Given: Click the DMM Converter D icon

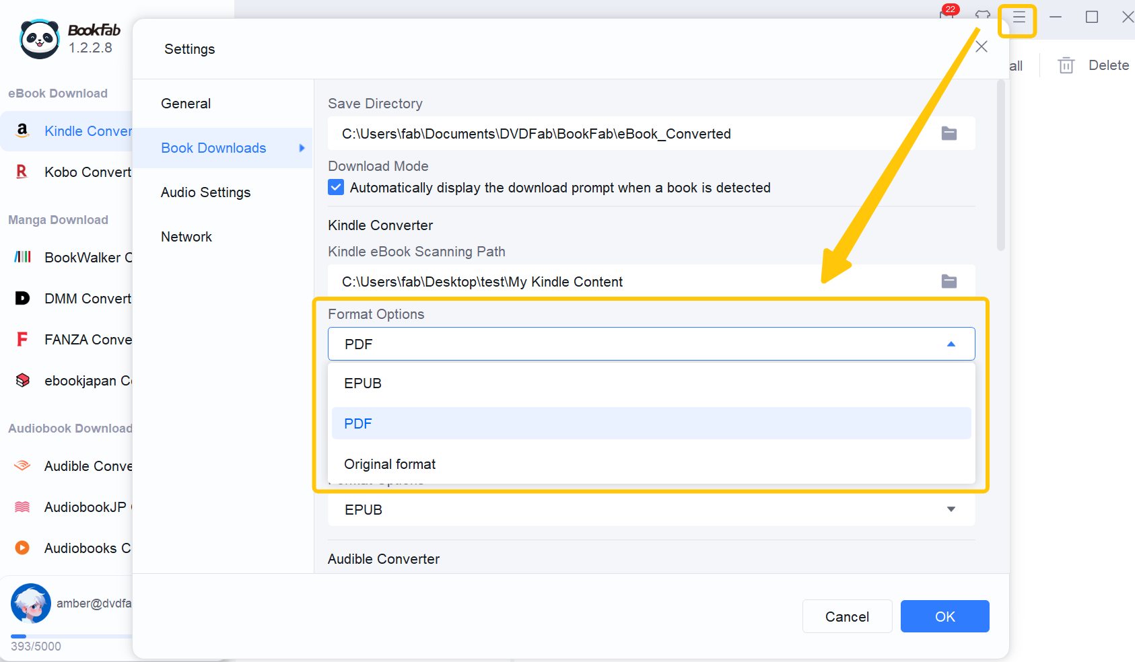Looking at the screenshot, I should [x=23, y=298].
